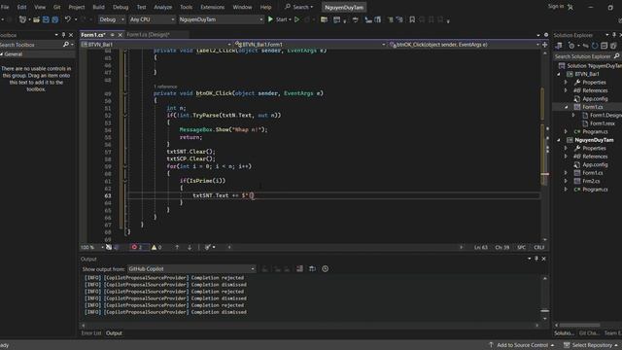This screenshot has width=622, height=350.
Task: Open the BTVN_Bai1 project navigation dropdown
Action: 155,45
